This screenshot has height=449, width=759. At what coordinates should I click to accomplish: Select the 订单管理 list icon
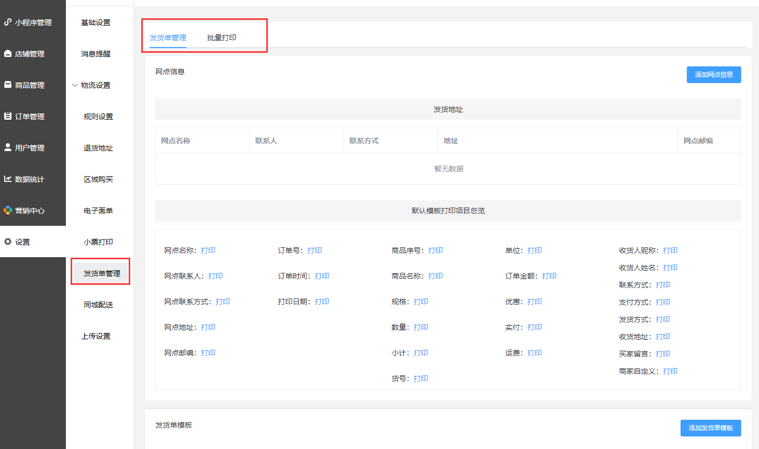coord(8,116)
